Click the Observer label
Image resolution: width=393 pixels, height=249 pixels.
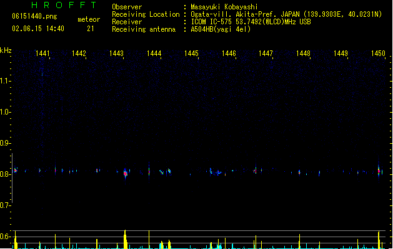(x=127, y=7)
